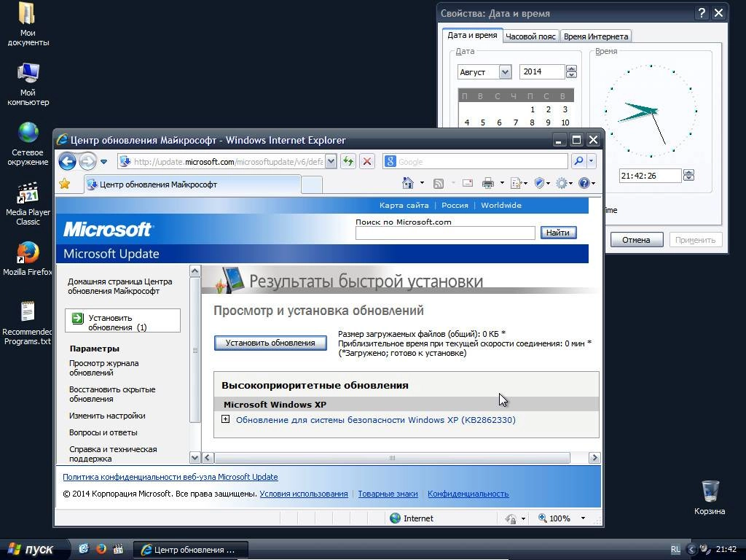Click the RU language indicator
The image size is (746, 560).
tap(675, 549)
